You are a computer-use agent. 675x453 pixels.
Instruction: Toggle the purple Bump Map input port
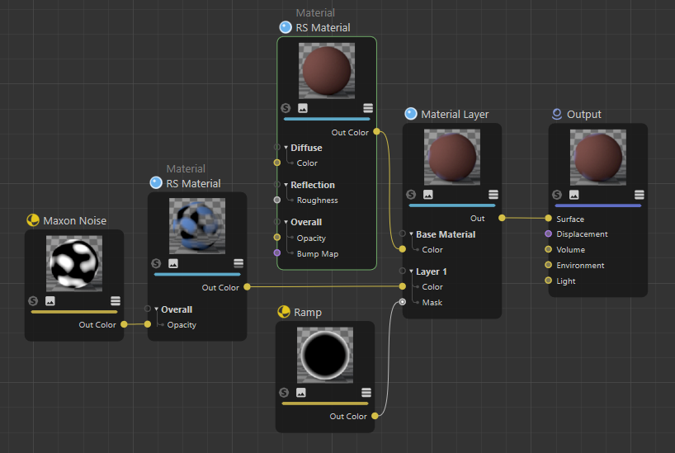pos(277,253)
